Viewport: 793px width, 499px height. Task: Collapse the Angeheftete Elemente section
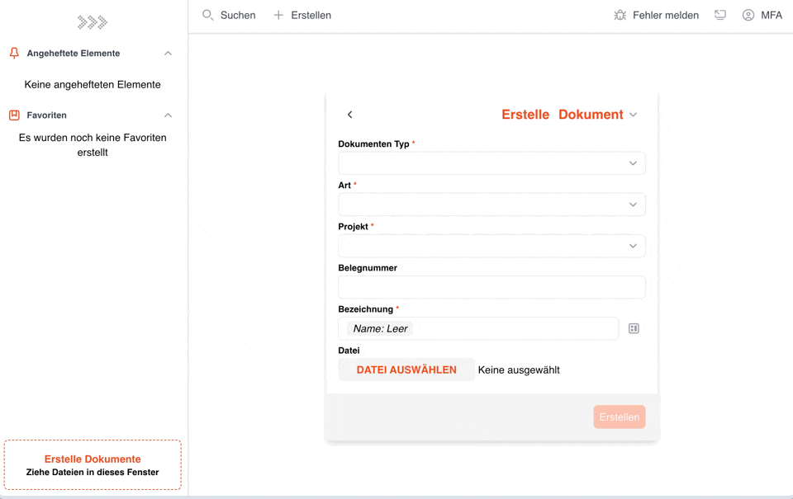point(168,54)
